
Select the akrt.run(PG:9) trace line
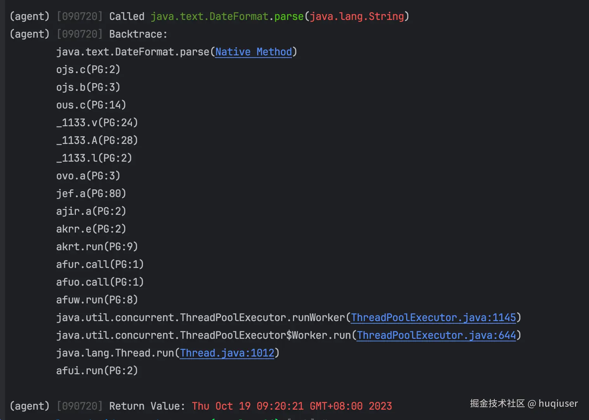click(97, 247)
